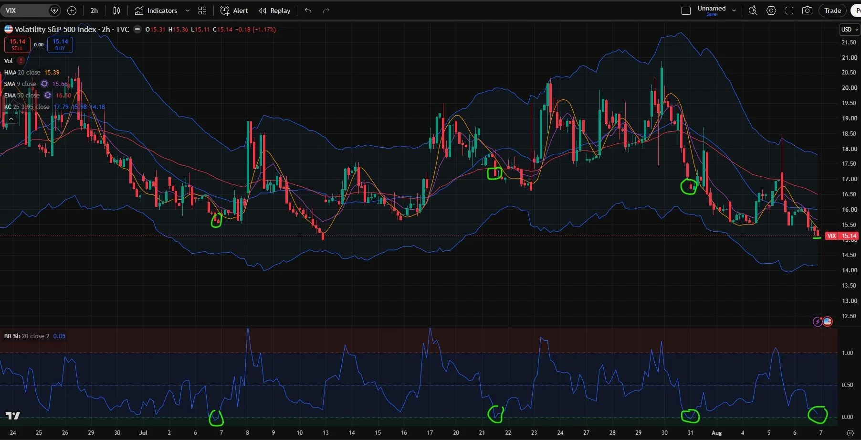
Task: Open the Indicators menu
Action: pos(156,11)
